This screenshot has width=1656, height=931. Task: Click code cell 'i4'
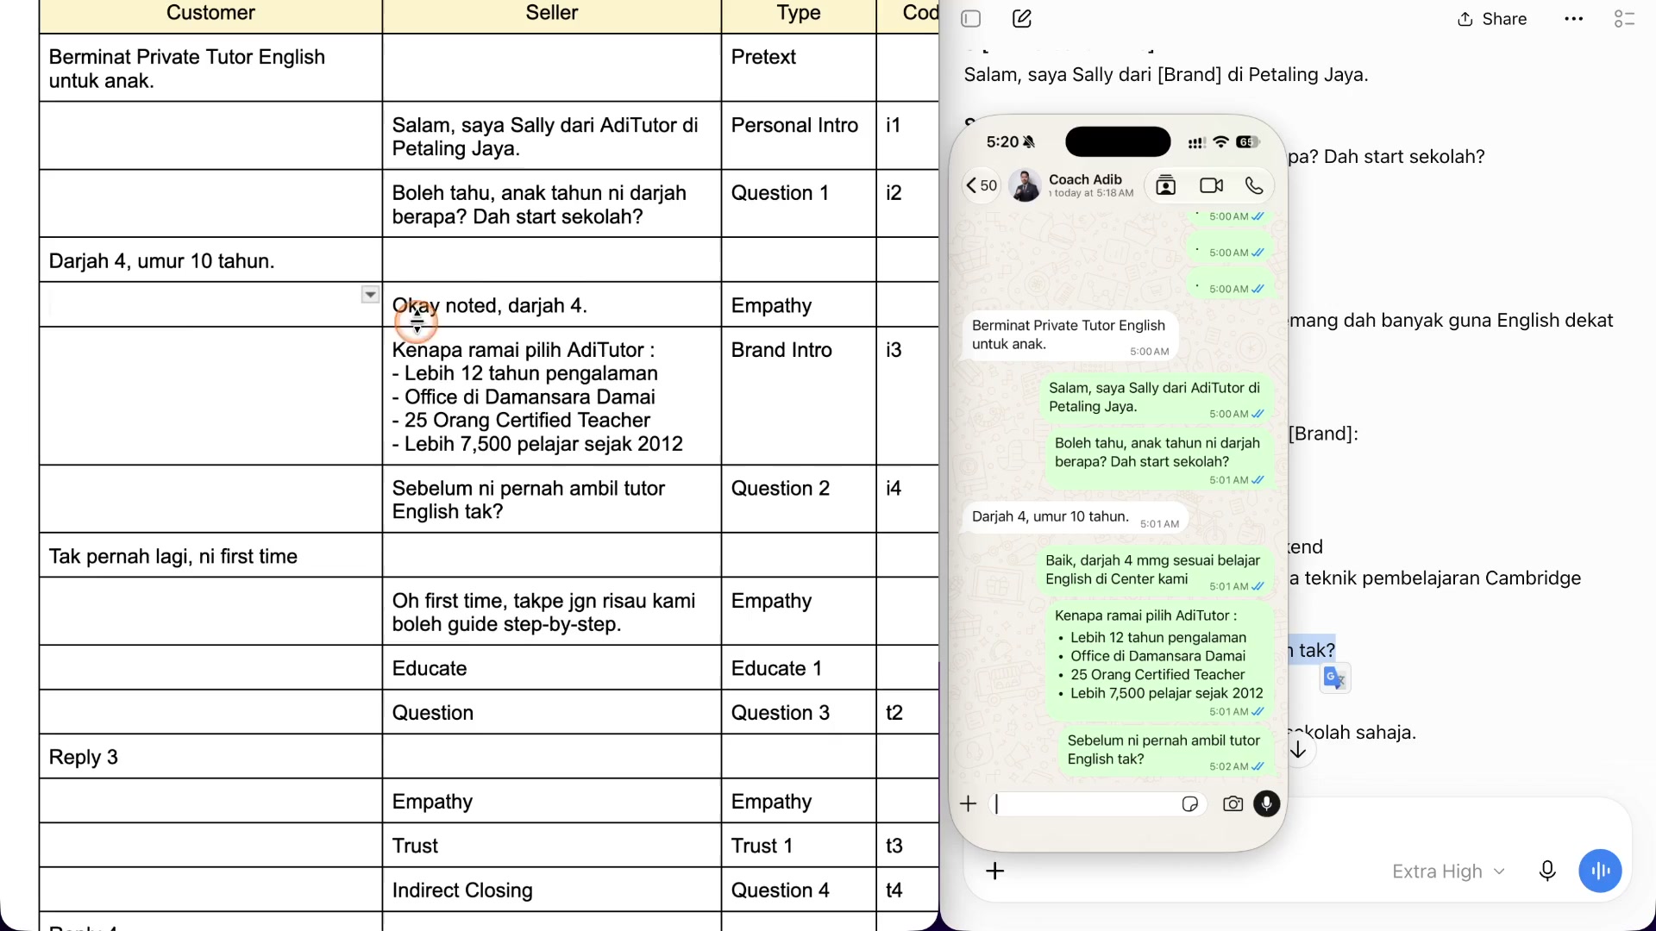point(907,499)
